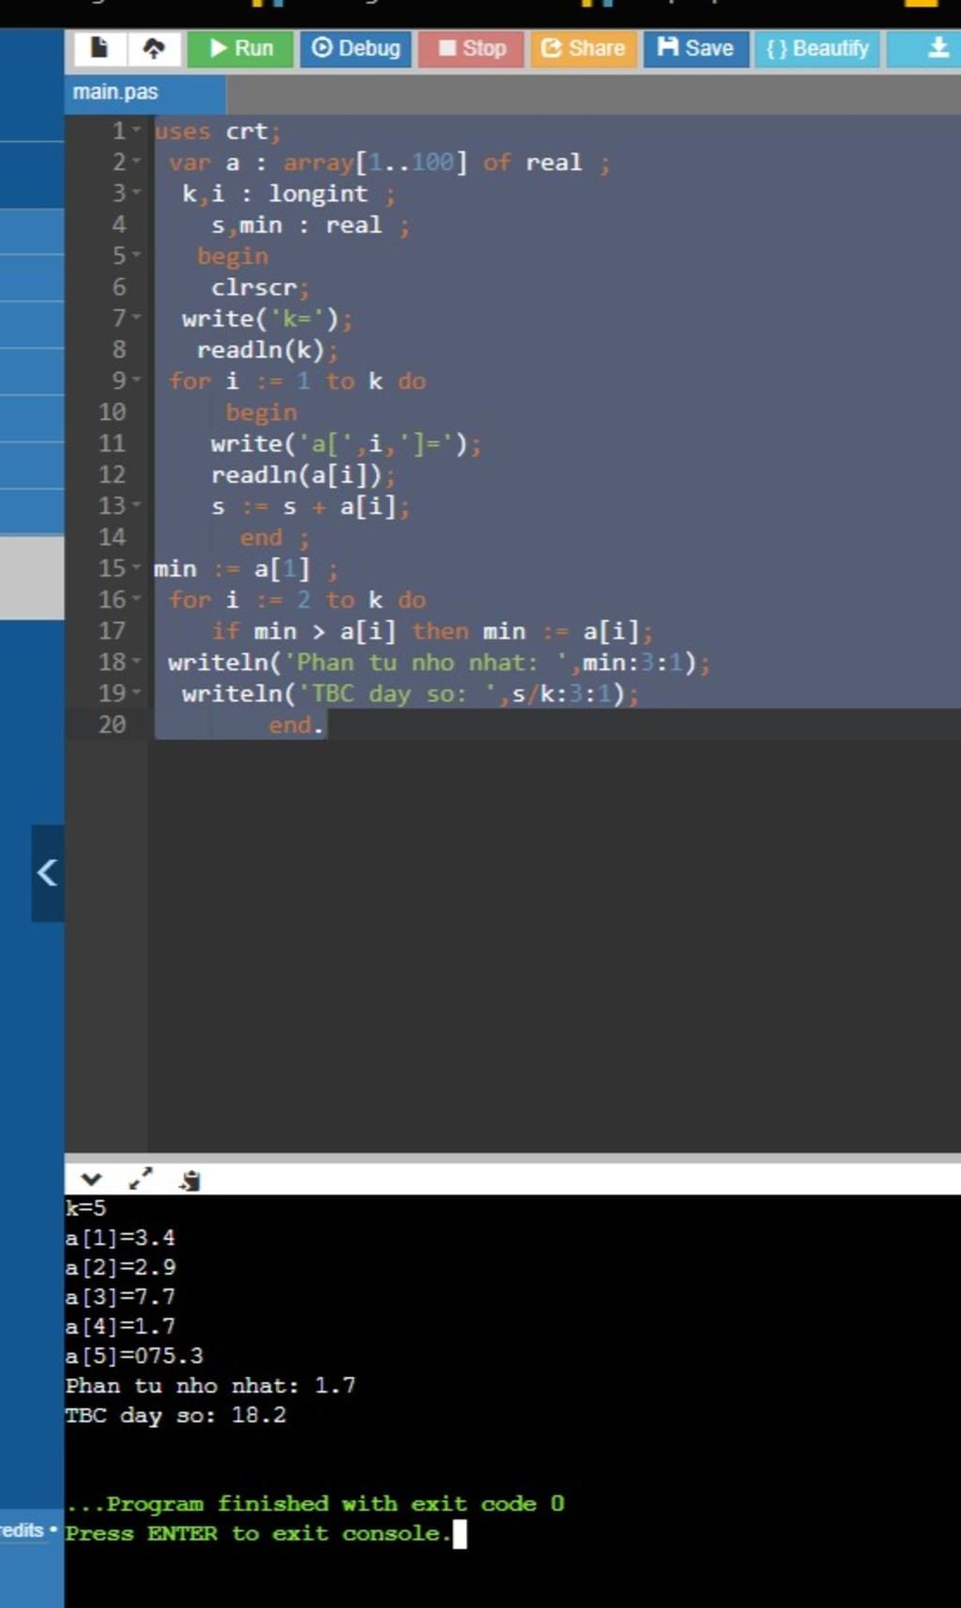Screen dimensions: 961x1608
Task: Click the 'uses crt;' line
Action: 218,131
